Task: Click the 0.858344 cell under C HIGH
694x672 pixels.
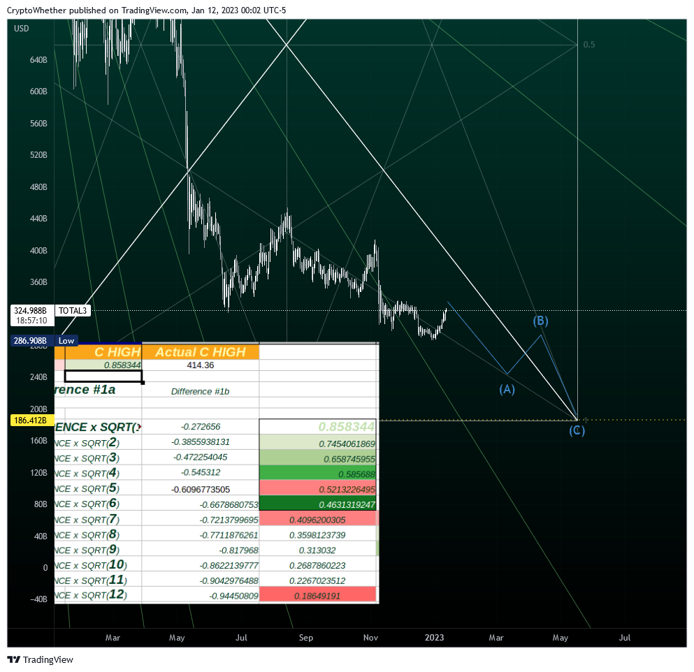Action: 103,365
